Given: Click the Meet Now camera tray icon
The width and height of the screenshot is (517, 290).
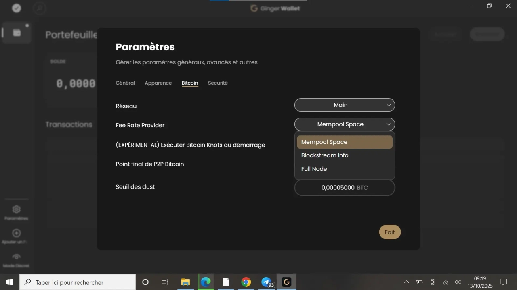Looking at the screenshot, I should [x=433, y=282].
